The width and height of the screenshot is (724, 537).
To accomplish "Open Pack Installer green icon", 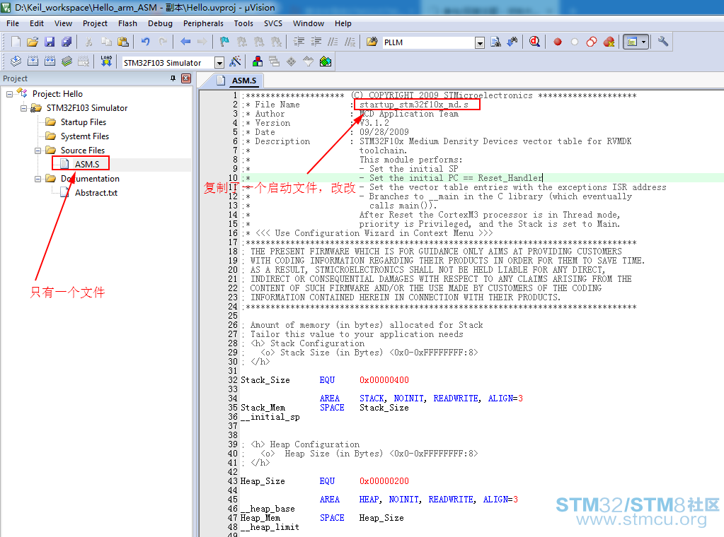I will tap(326, 61).
